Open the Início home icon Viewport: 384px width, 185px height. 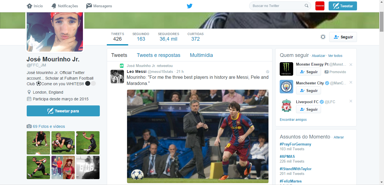tap(30, 6)
